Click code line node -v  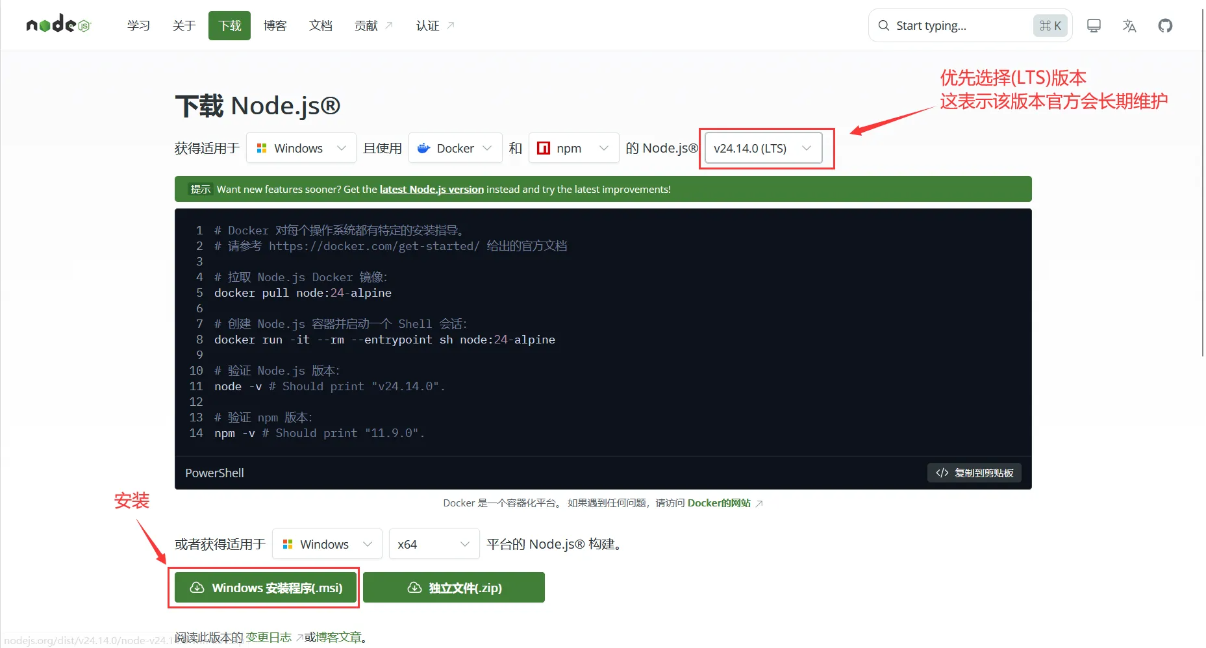pos(329,386)
